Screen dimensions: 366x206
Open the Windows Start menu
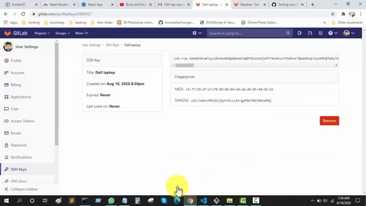(6, 201)
